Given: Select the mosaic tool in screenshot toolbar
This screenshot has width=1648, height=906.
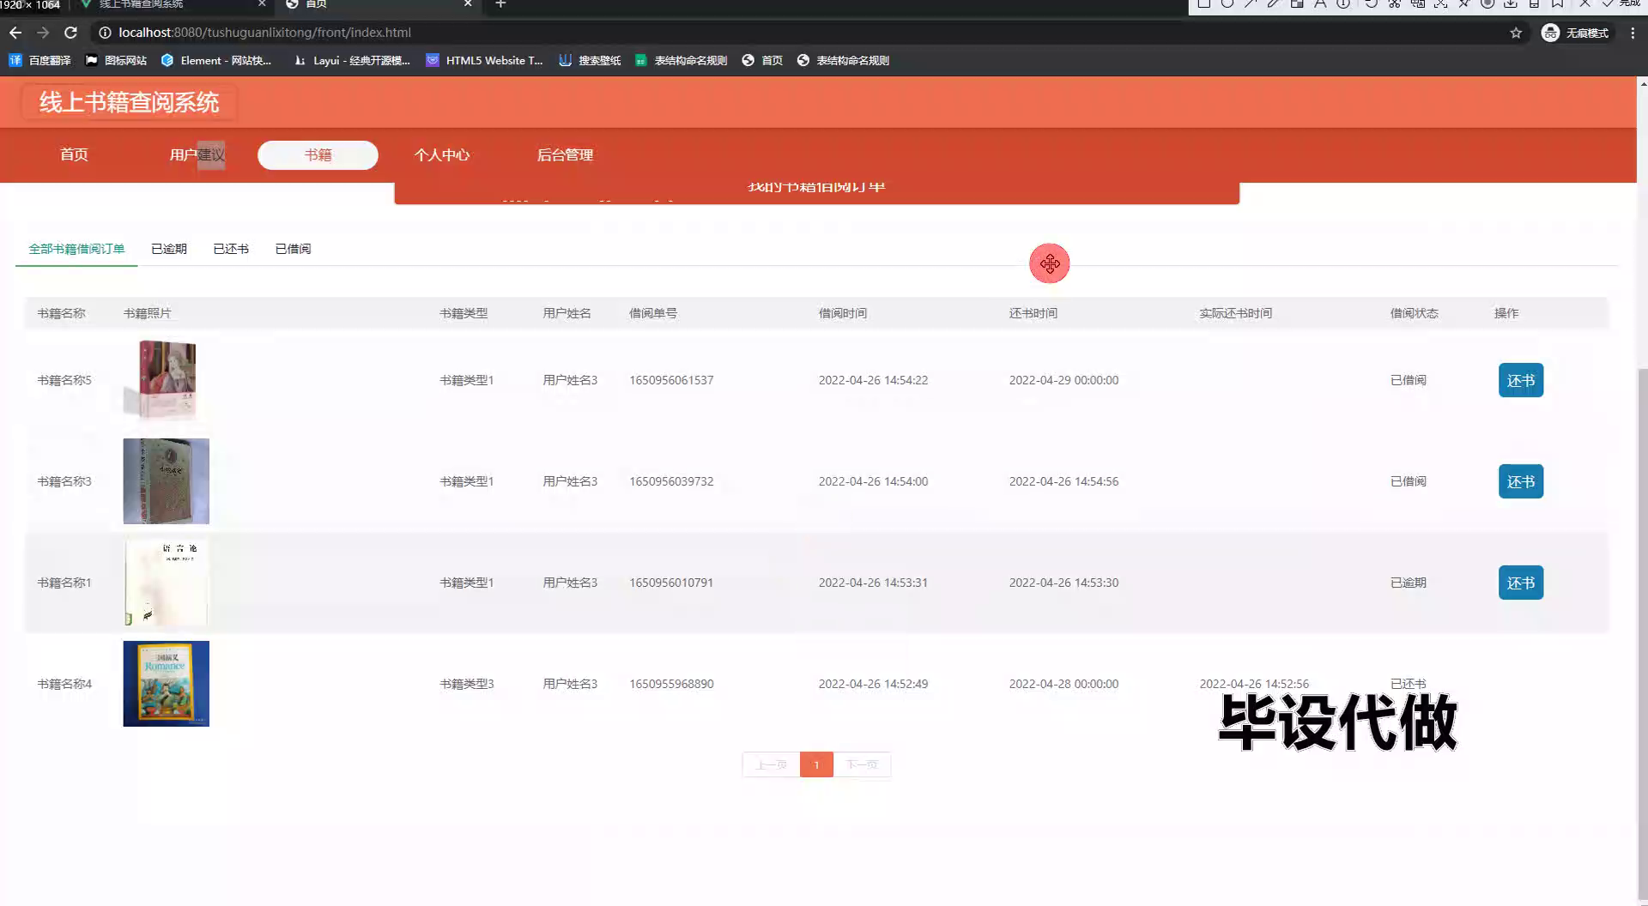Looking at the screenshot, I should 1297,3.
